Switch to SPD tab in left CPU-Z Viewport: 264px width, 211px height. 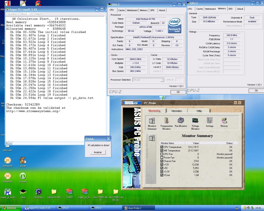(x=152, y=10)
